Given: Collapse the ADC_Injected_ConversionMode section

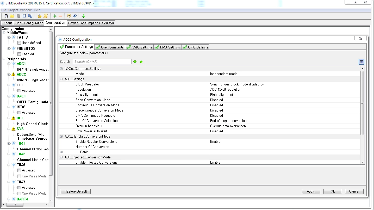Looking at the screenshot, I should 61,157.
